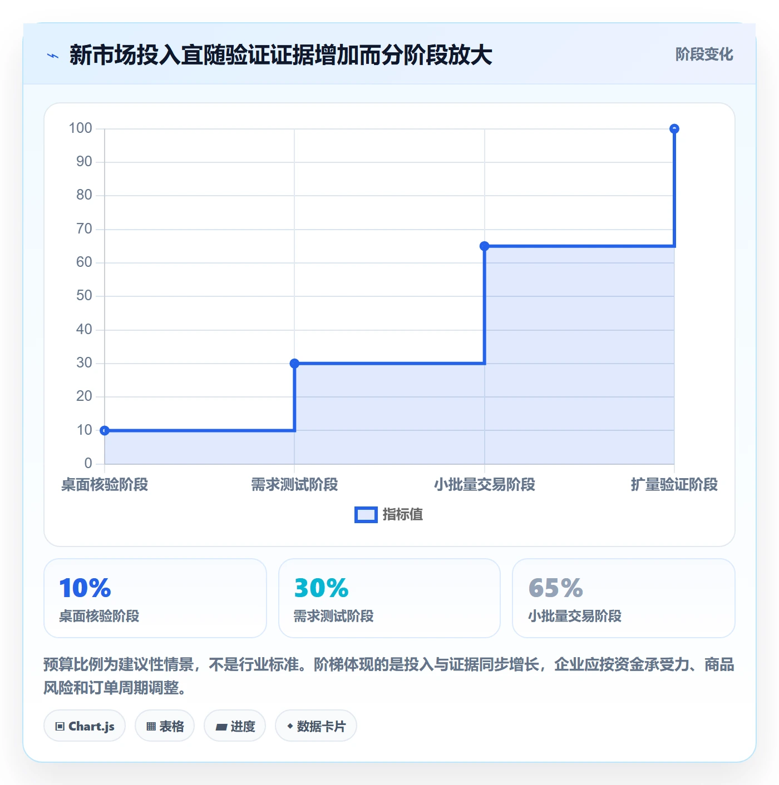Click the 小批量交易阶段 x-axis label
The height and width of the screenshot is (785, 779).
[485, 485]
